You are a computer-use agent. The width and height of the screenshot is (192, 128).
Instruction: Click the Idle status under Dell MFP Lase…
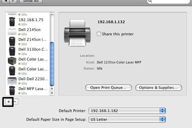pos(24,93)
